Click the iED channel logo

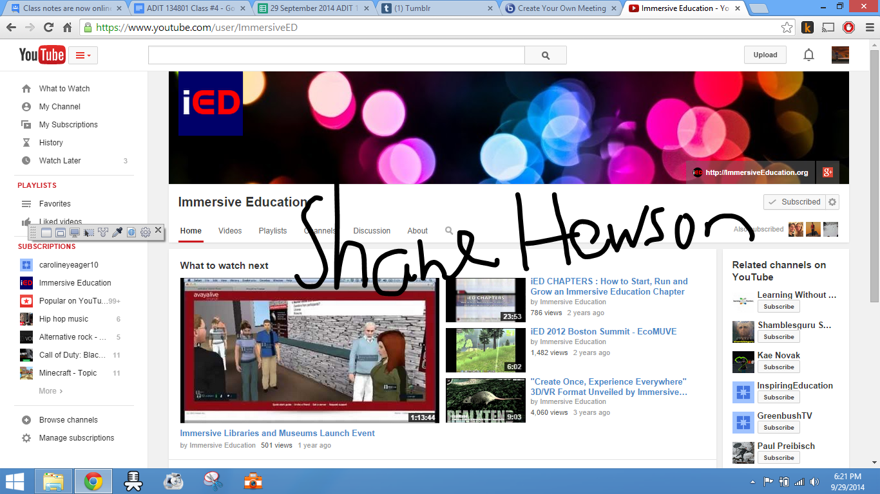tap(211, 104)
